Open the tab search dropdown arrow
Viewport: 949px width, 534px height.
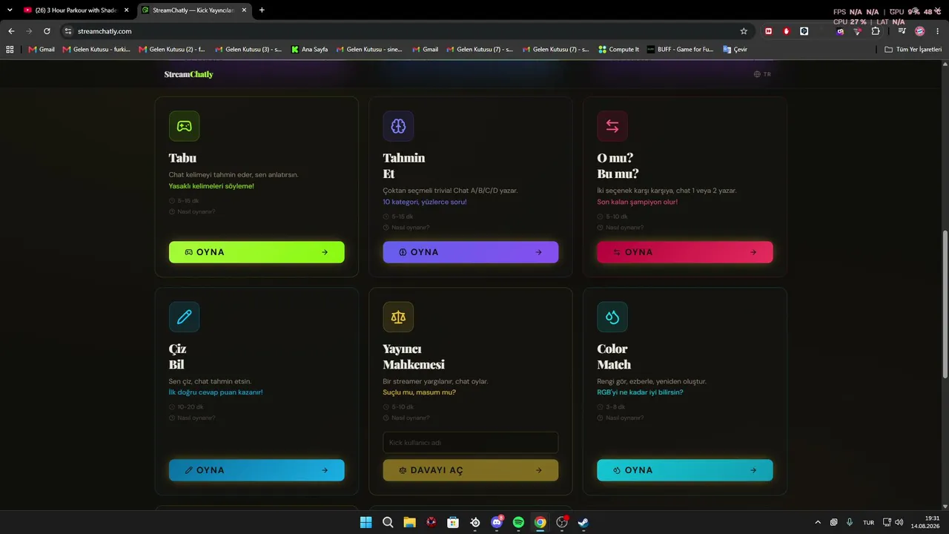[10, 10]
